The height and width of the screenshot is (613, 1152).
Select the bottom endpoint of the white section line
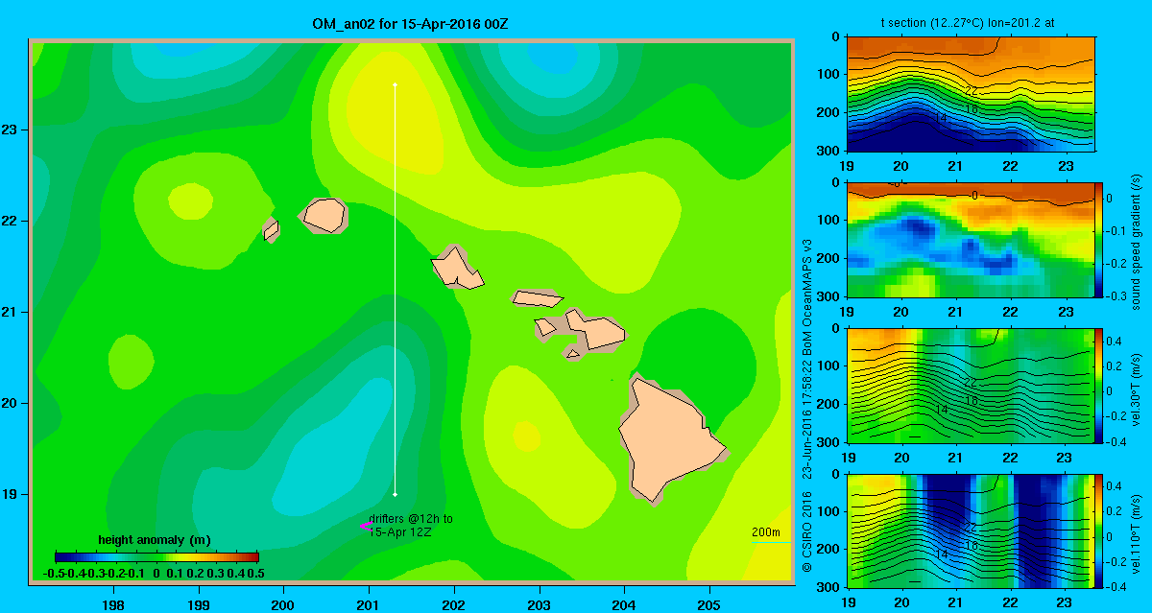coord(396,494)
